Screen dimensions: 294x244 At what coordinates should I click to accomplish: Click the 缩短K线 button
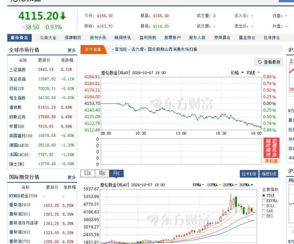(269, 174)
